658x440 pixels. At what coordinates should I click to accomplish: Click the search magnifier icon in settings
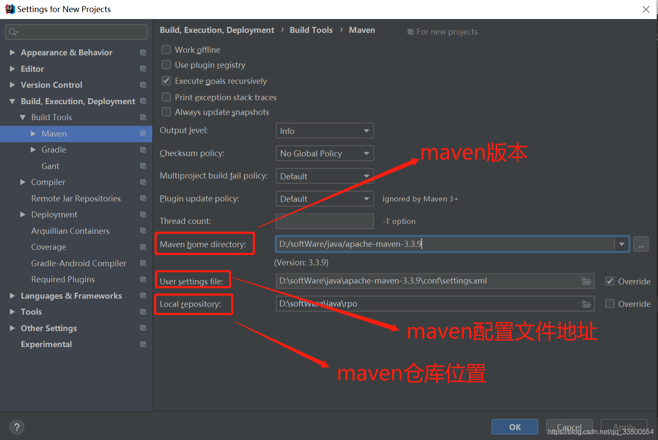point(13,32)
